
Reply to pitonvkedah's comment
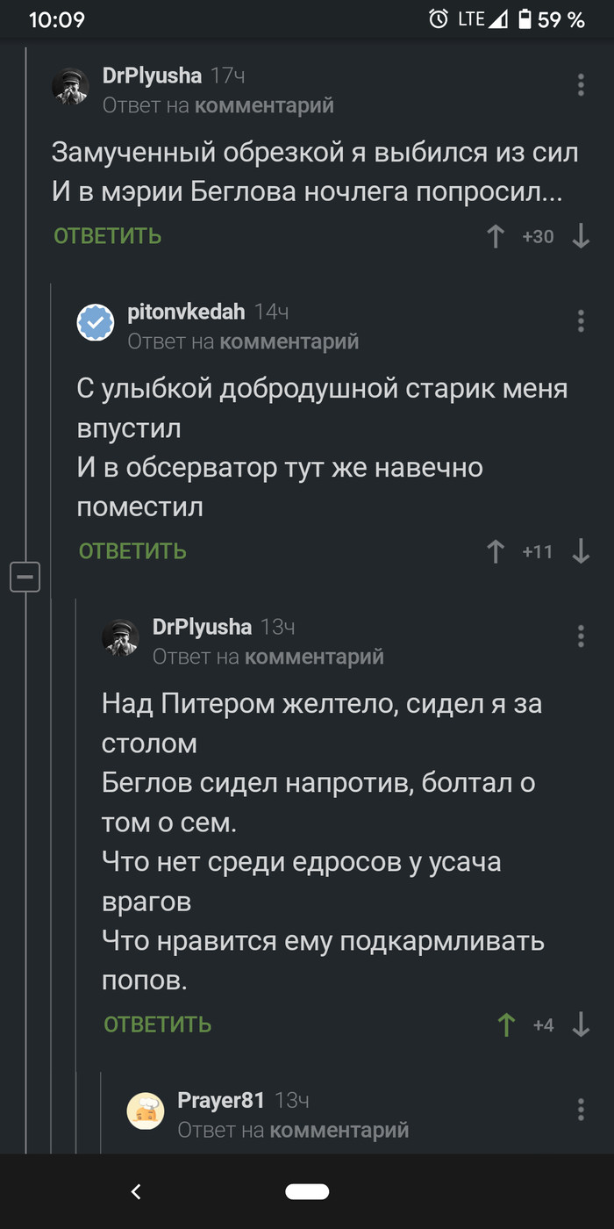132,551
